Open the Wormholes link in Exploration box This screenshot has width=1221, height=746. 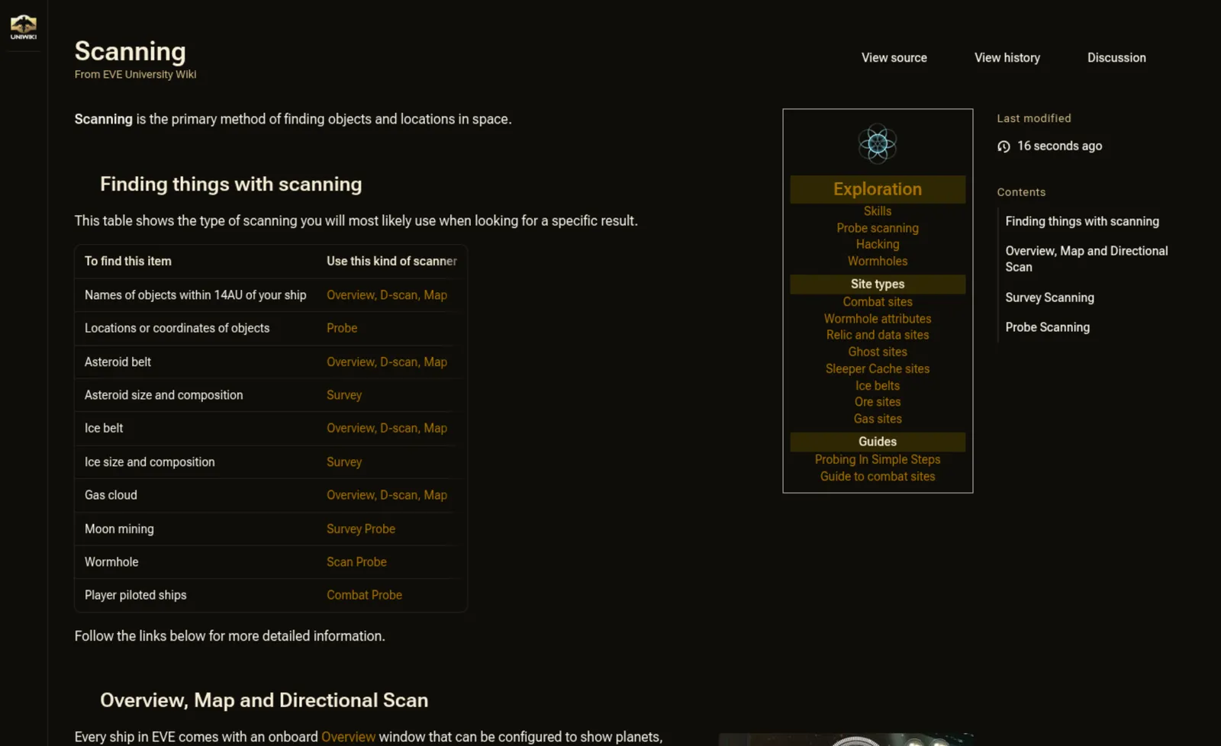click(878, 261)
